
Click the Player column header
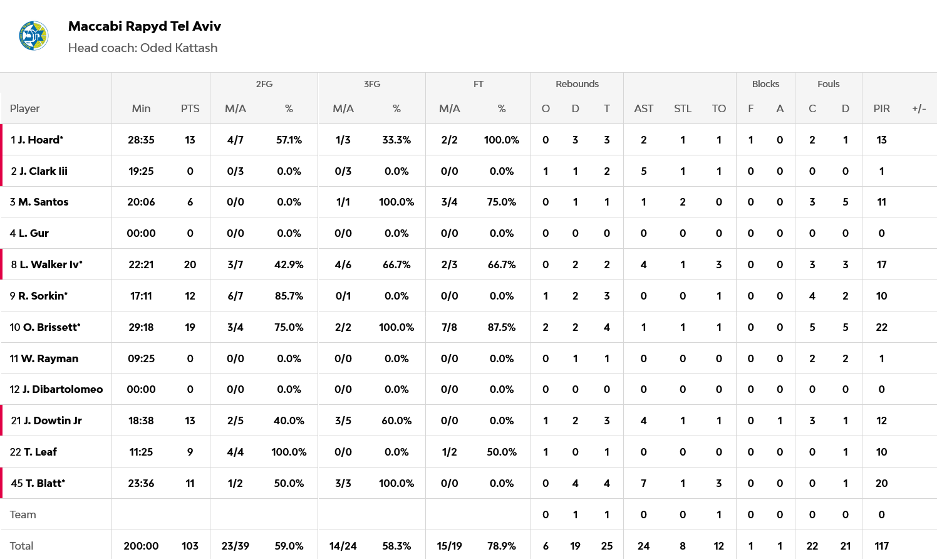[25, 108]
